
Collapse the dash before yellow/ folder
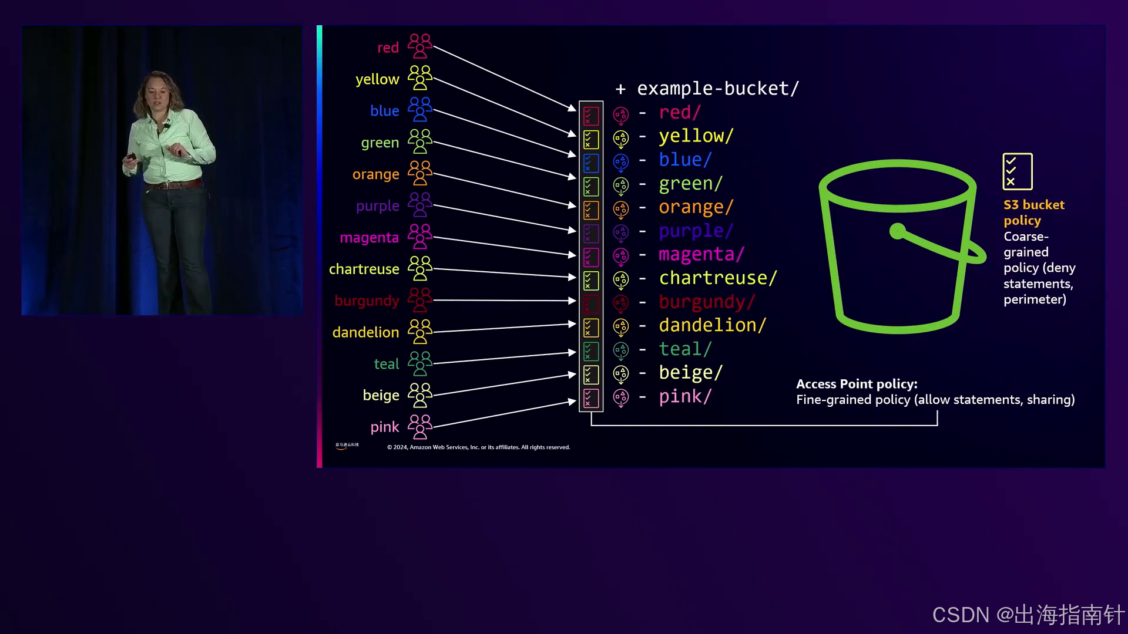(x=643, y=137)
